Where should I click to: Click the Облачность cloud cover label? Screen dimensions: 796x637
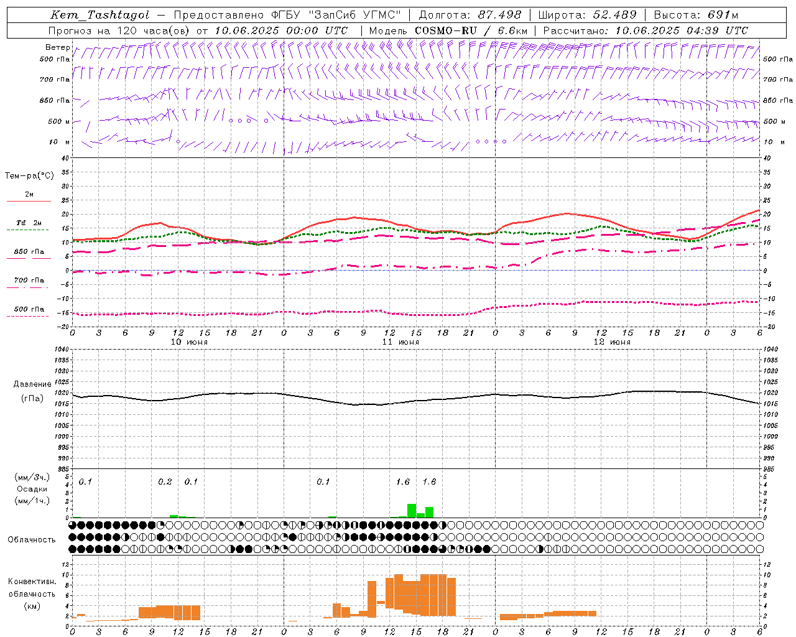[x=32, y=539]
